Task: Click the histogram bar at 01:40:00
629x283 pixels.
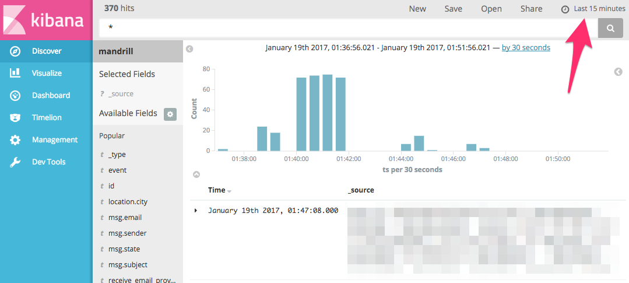Action: (x=301, y=114)
